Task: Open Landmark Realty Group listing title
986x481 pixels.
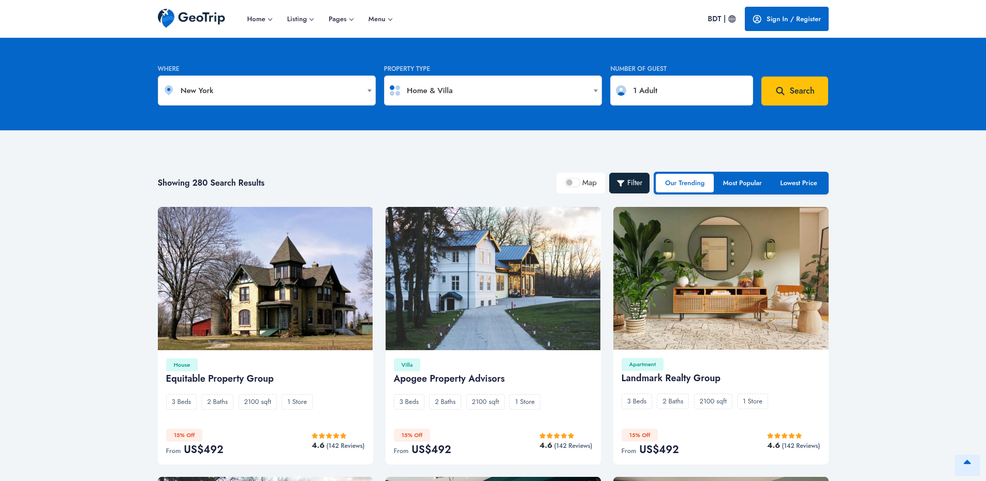Action: [670, 378]
